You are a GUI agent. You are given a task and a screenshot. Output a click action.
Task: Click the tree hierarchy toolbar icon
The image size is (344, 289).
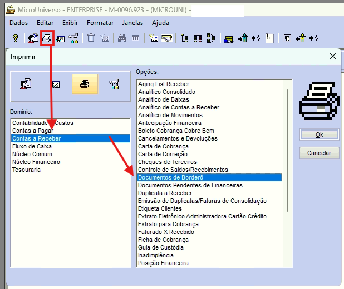coord(185,38)
